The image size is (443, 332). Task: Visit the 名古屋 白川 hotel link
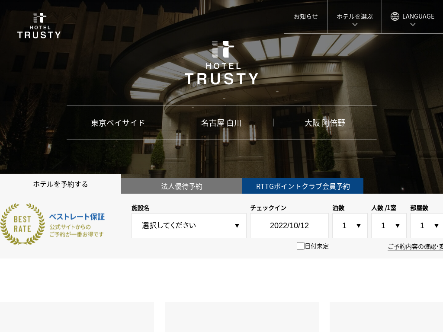tap(221, 123)
